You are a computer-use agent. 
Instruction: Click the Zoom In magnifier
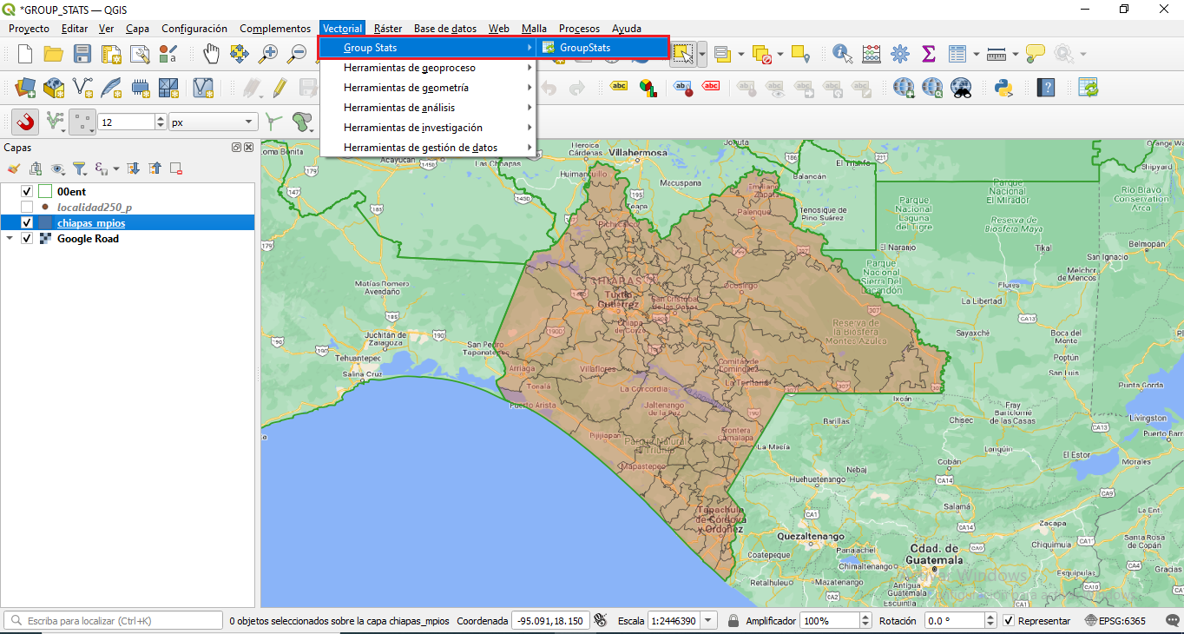coord(269,54)
